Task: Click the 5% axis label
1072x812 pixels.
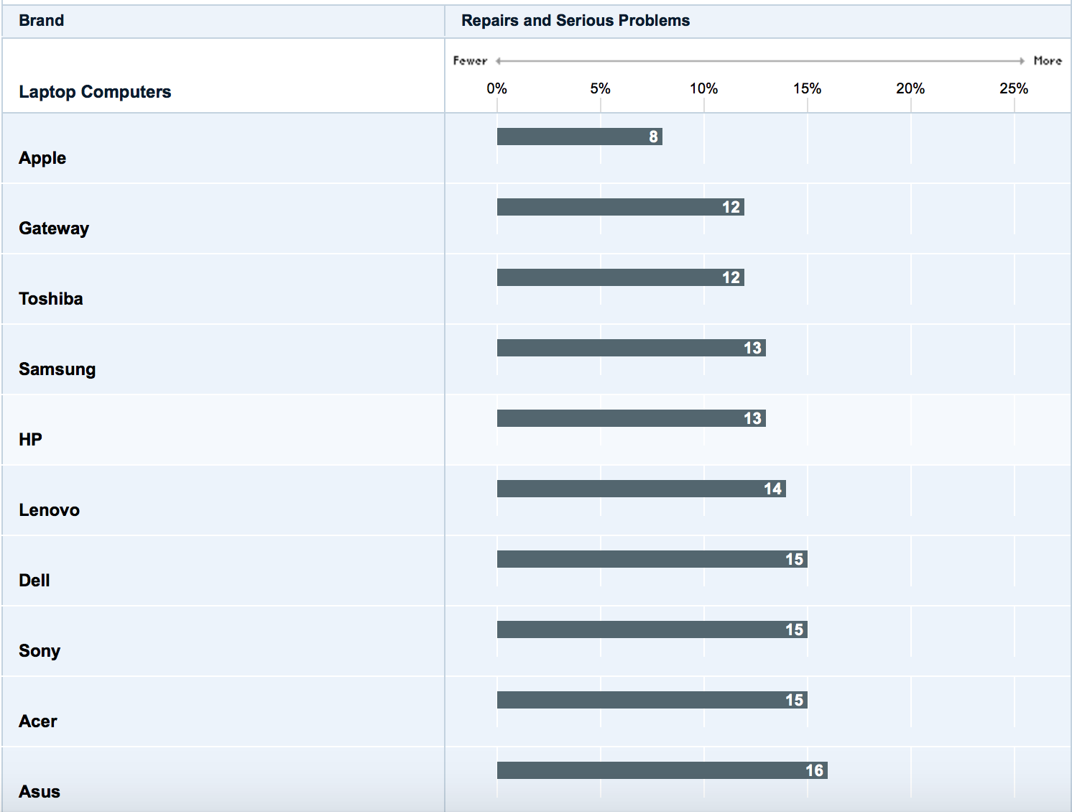Action: pyautogui.click(x=600, y=88)
